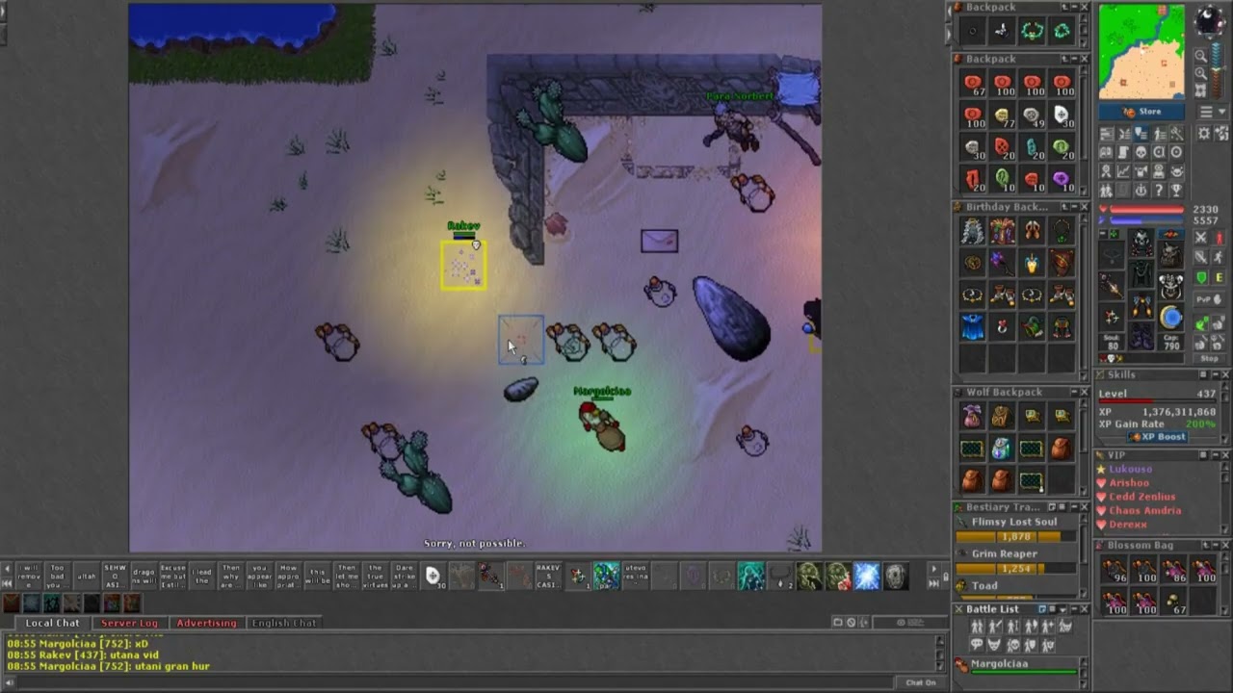Select VIP entry Cedd Zenlius

point(1141,497)
